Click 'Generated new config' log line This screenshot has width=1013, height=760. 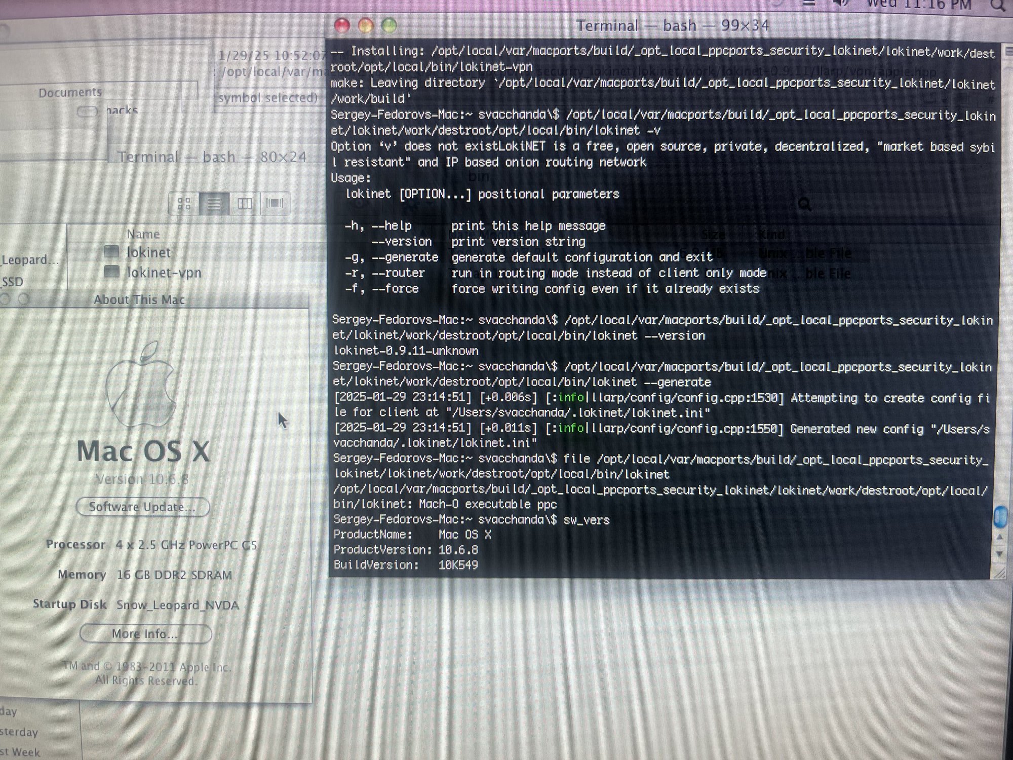(661, 436)
